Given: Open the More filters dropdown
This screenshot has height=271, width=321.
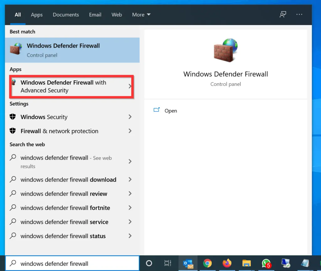Looking at the screenshot, I should coord(141,14).
